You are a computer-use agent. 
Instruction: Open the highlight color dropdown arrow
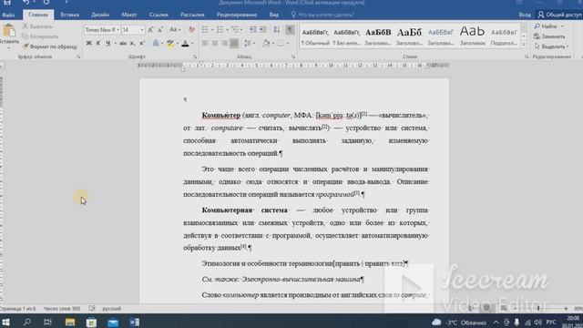pyautogui.click(x=178, y=44)
